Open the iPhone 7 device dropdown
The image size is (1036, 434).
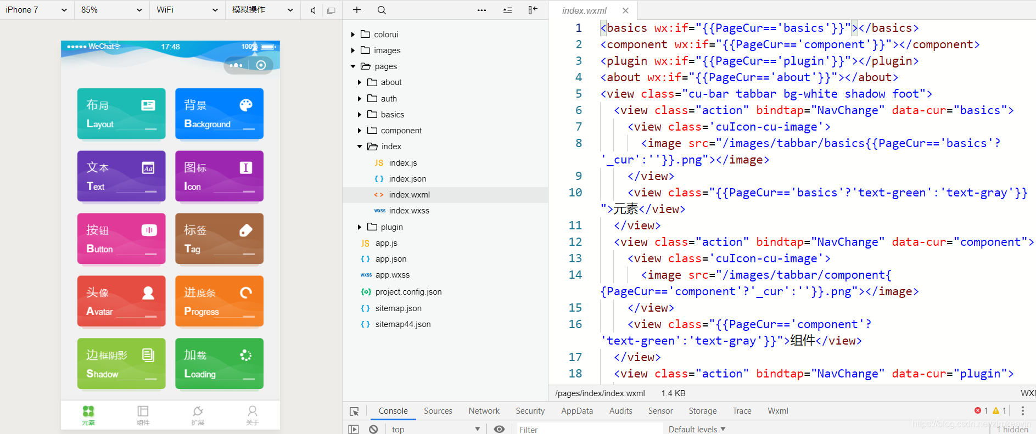(37, 10)
